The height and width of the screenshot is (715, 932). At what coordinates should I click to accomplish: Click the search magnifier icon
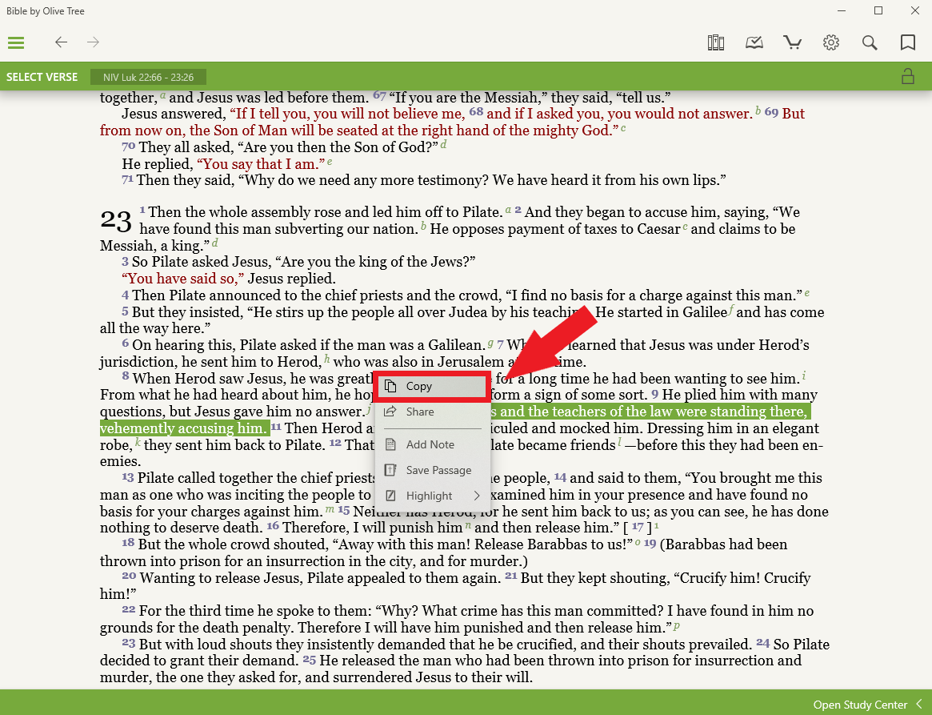pyautogui.click(x=870, y=42)
